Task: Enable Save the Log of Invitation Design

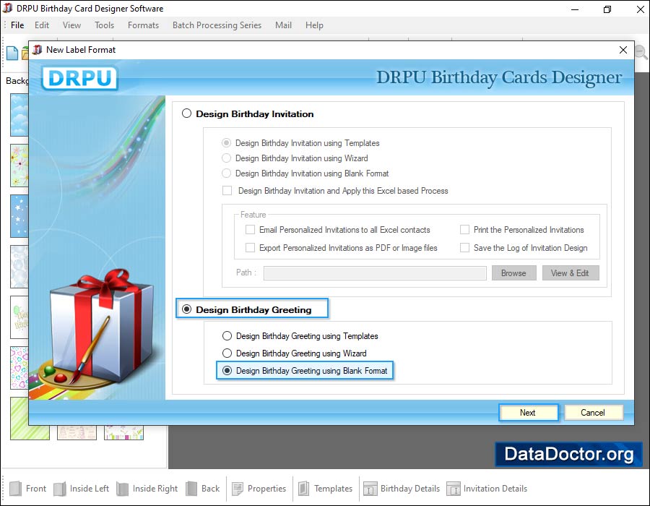Action: [464, 248]
